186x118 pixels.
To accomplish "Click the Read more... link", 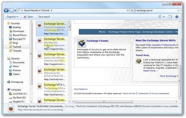I will pyautogui.click(x=150, y=71).
